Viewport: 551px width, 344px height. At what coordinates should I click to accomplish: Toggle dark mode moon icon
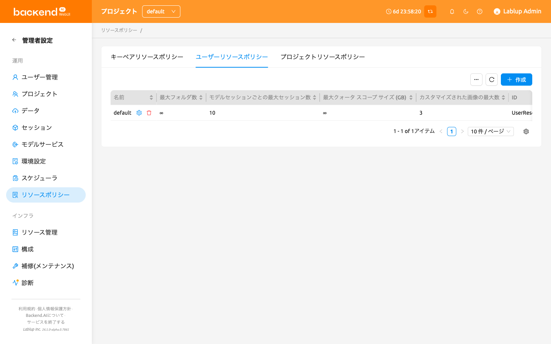466,11
